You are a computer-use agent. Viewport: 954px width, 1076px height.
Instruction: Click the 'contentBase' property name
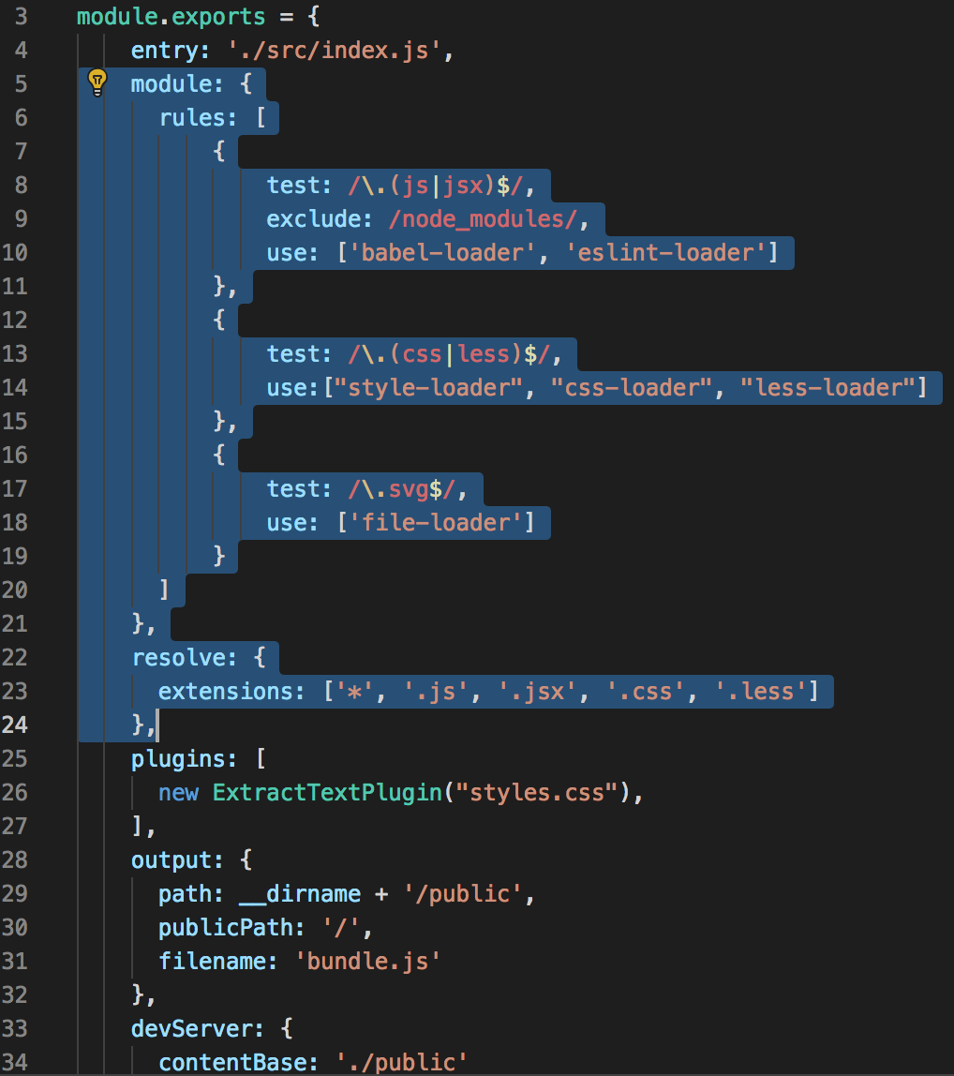click(x=231, y=1062)
